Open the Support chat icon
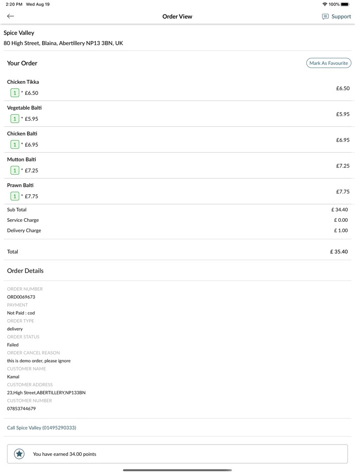This screenshot has height=474, width=355. tap(325, 17)
